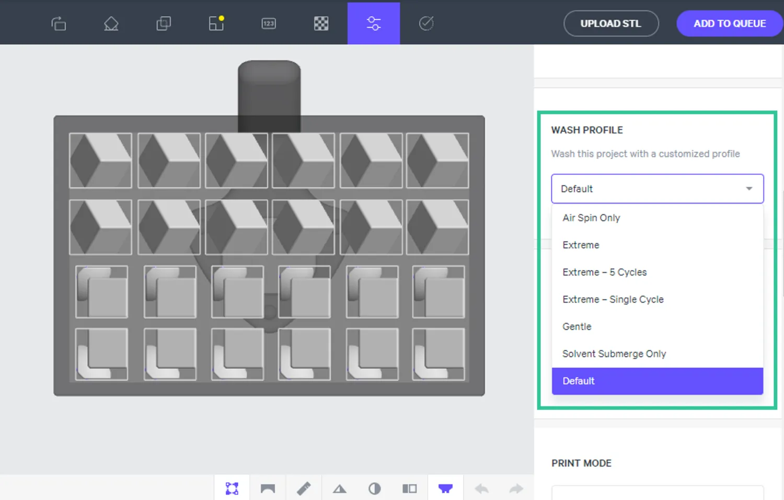Click the ADD TO QUEUE button
784x500 pixels.
pyautogui.click(x=730, y=24)
